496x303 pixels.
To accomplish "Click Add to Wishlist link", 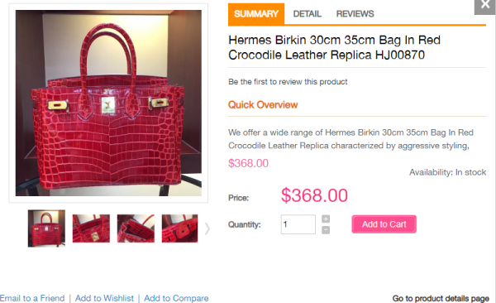I will (104, 298).
